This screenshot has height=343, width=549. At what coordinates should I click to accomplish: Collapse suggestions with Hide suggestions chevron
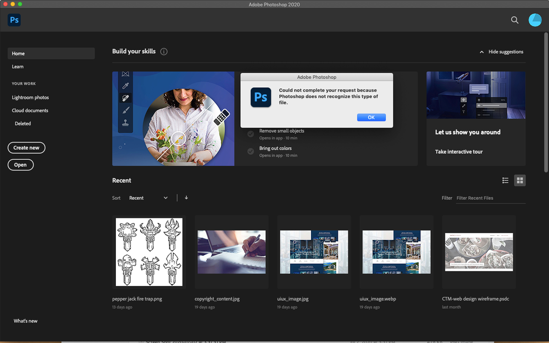point(482,52)
